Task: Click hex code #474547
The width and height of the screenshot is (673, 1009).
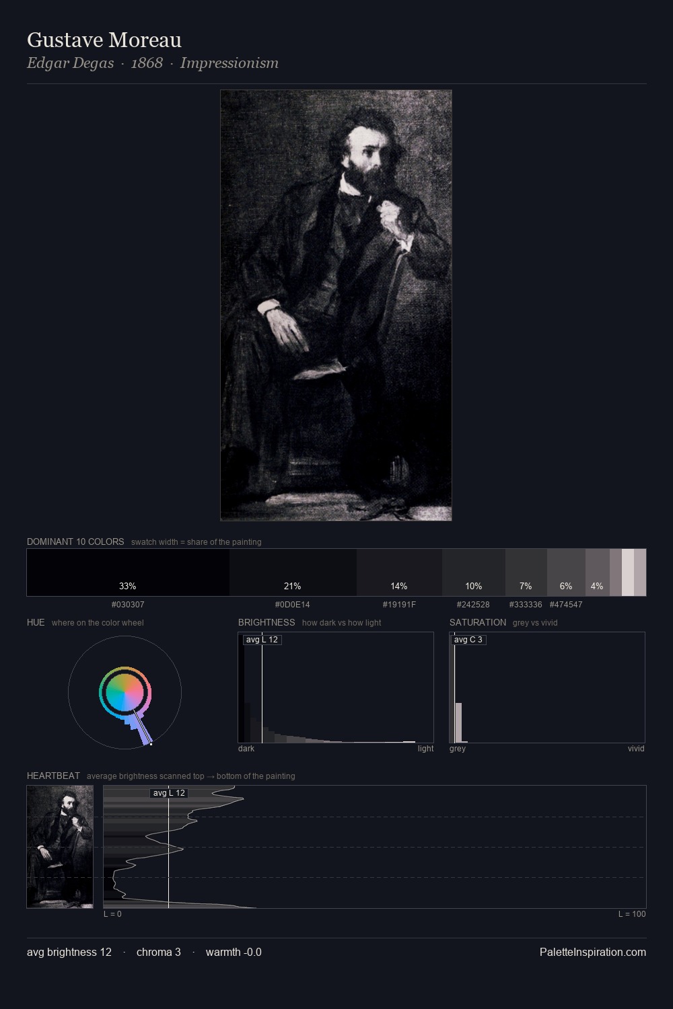Action: (566, 605)
